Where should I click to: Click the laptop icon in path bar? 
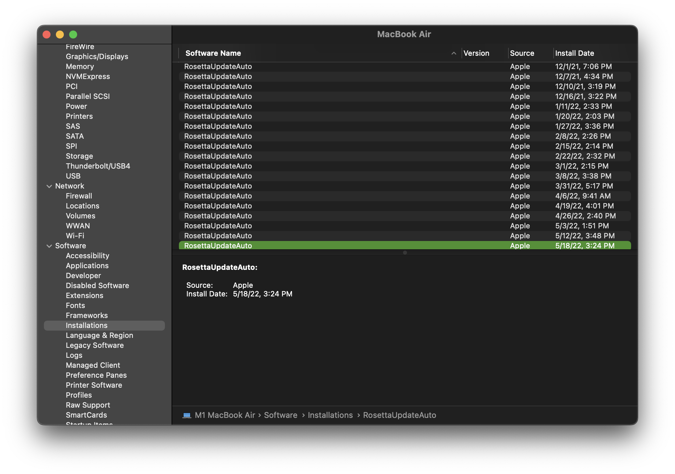pyautogui.click(x=187, y=415)
